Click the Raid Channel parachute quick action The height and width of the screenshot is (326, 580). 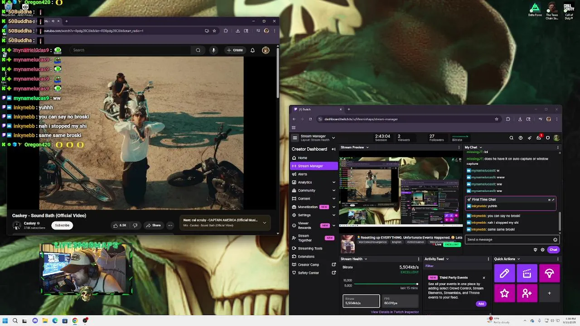tap(549, 273)
